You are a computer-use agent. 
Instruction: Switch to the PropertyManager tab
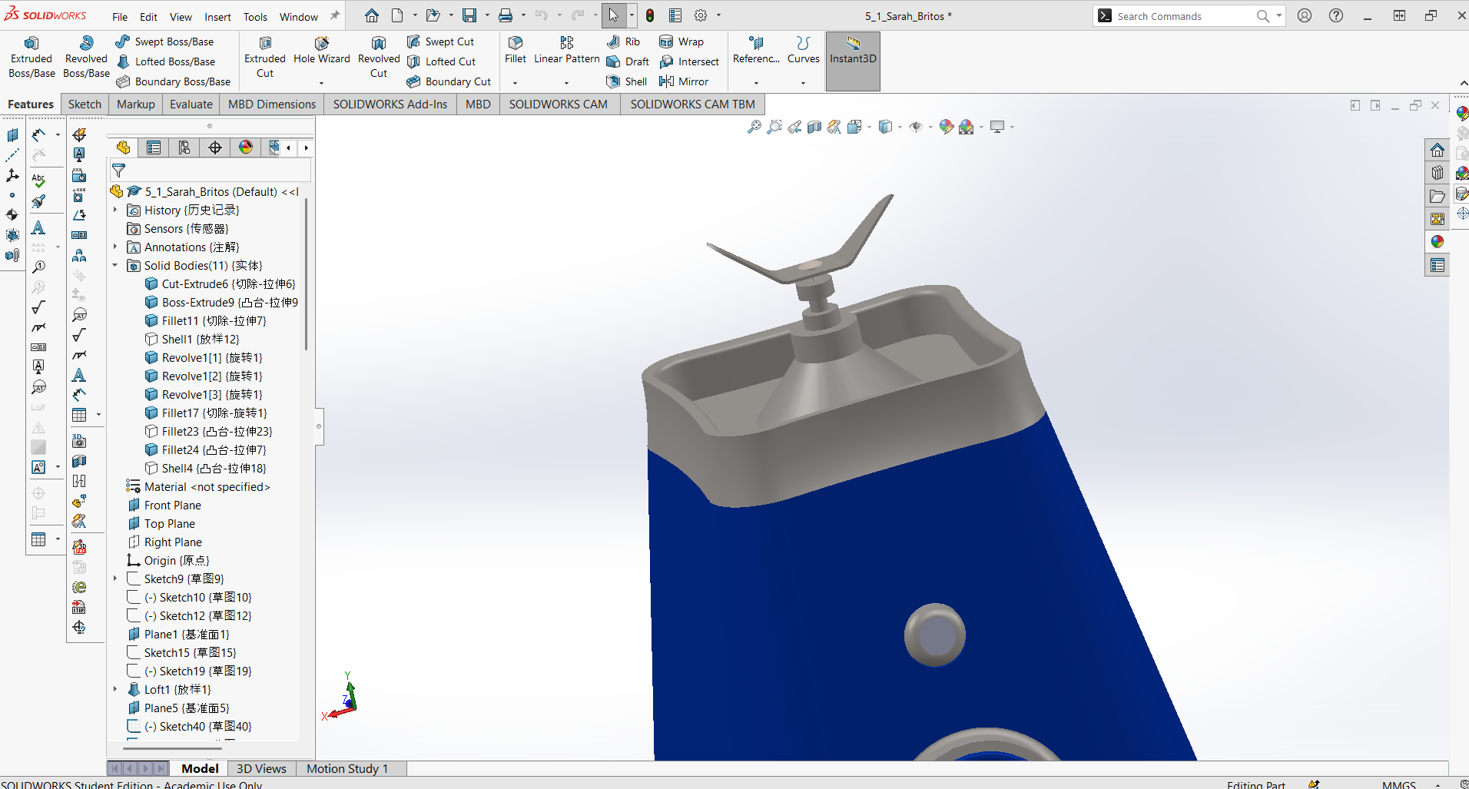(x=154, y=148)
